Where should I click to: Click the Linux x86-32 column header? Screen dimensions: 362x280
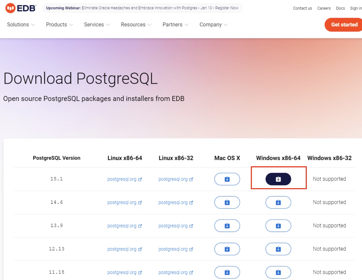[x=176, y=158]
